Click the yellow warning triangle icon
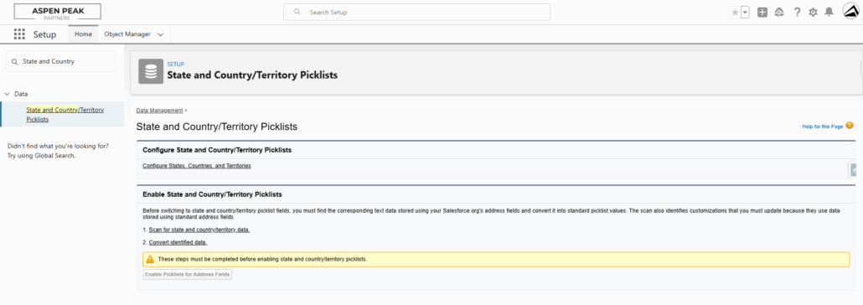Screen dimensions: 863x305 pyautogui.click(x=150, y=259)
